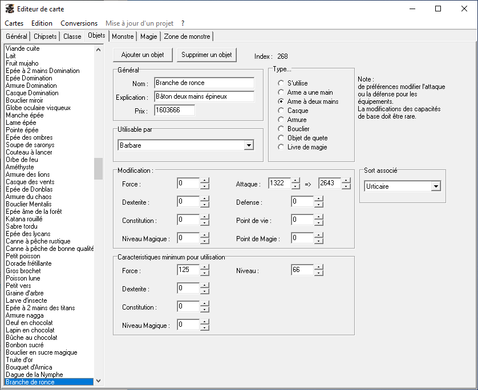Decrease the Attaque minimum spinner value
478x390 pixels.
[295, 186]
